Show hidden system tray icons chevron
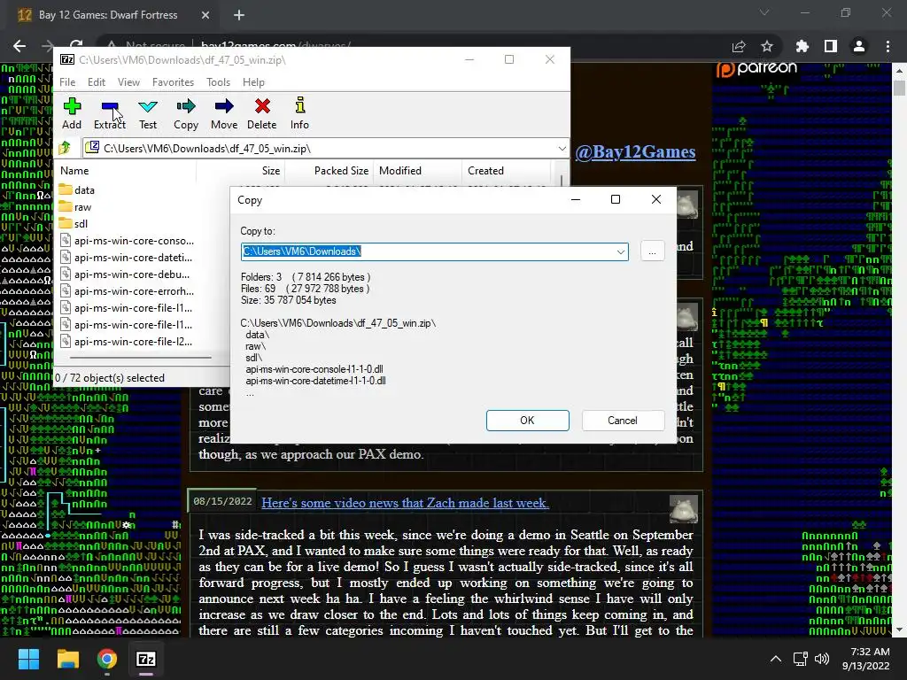Screen dimensions: 907x680 click(776, 659)
